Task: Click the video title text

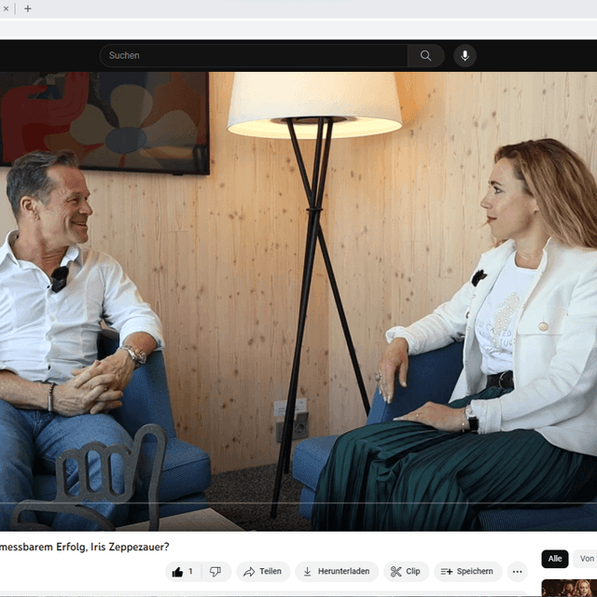Action: 84,547
